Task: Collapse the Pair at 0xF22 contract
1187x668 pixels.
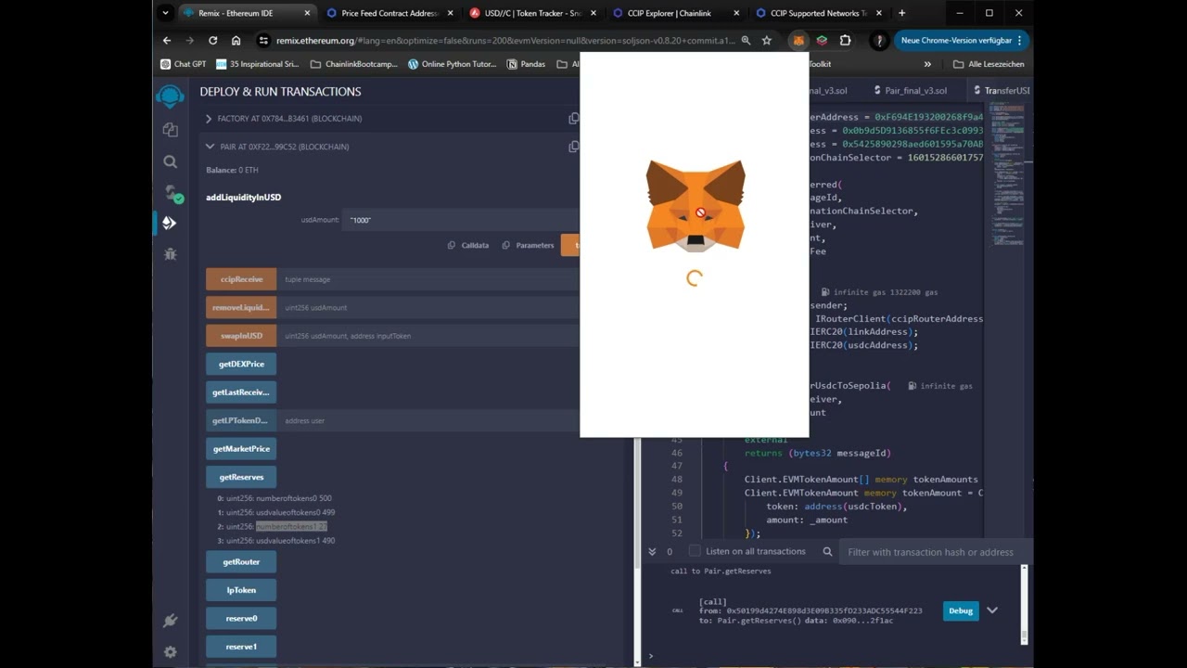Action: [209, 147]
